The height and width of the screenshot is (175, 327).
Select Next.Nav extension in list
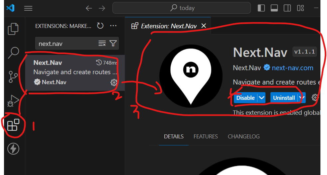[75, 73]
